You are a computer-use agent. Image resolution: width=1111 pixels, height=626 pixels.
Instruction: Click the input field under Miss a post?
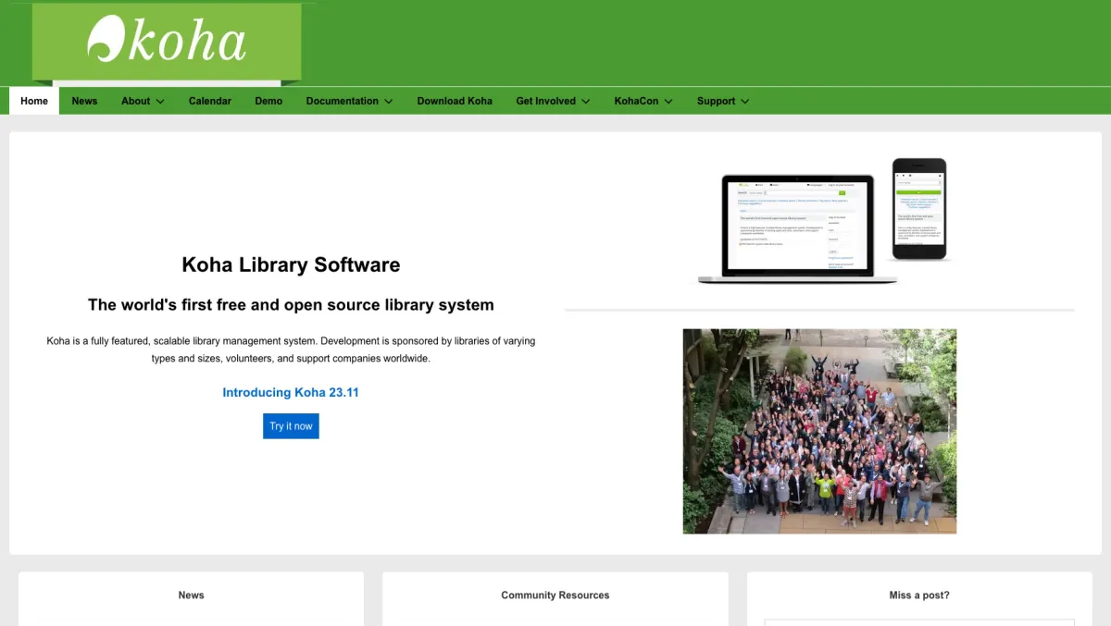(919, 622)
